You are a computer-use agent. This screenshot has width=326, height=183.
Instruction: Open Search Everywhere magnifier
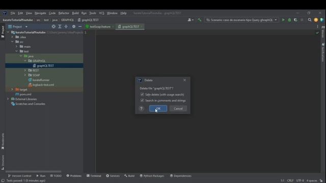[x=310, y=20]
